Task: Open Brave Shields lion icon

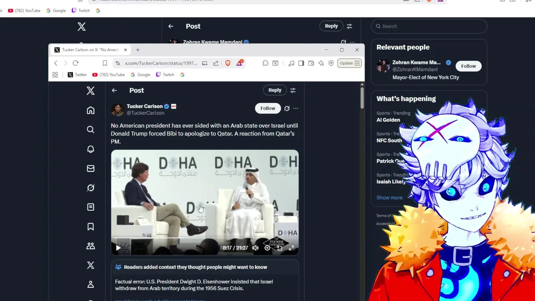Action: (228, 63)
